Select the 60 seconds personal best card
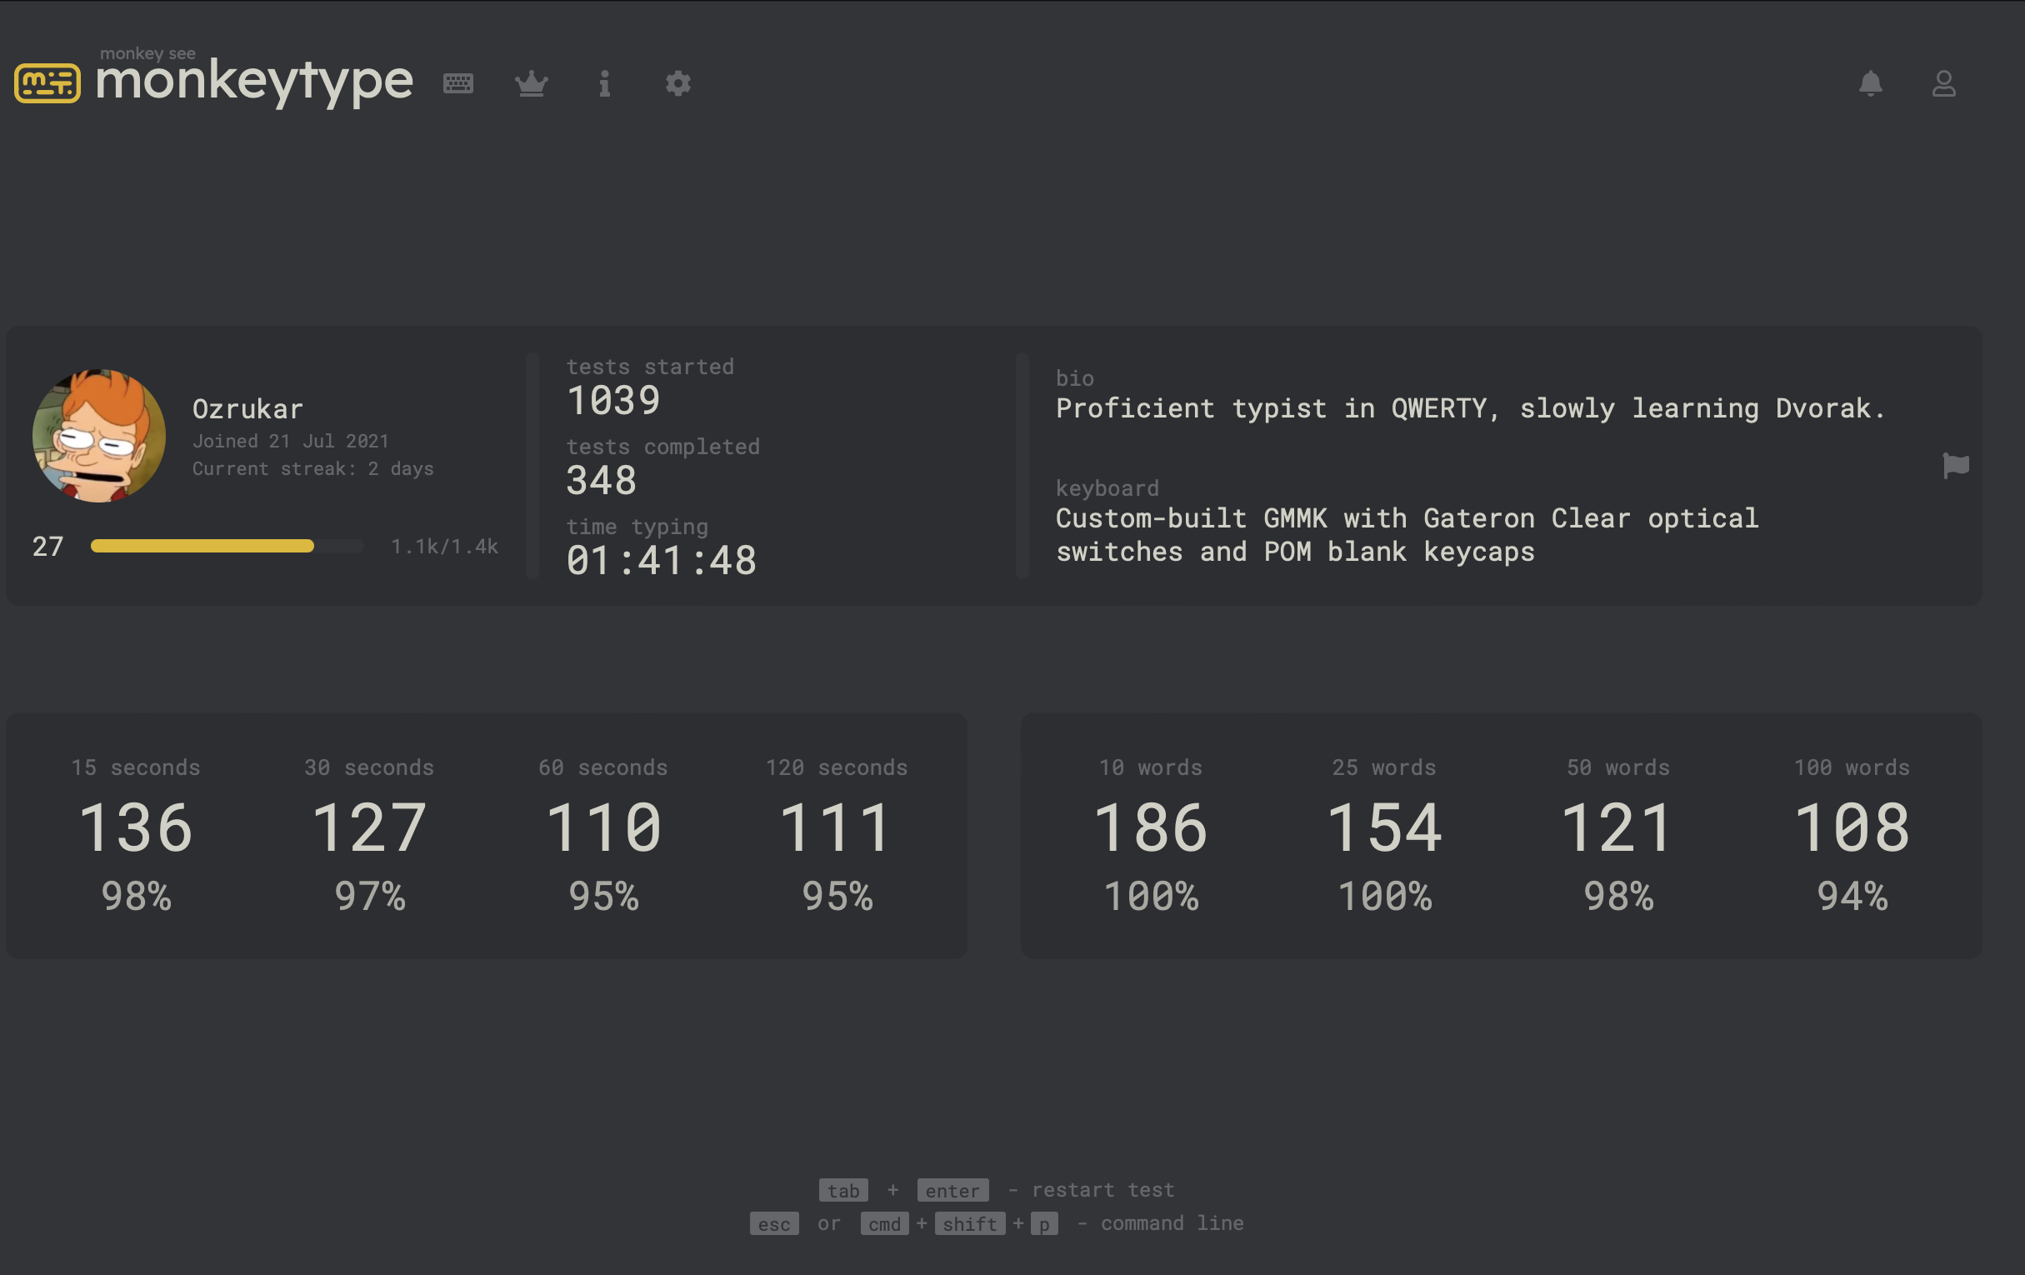This screenshot has width=2025, height=1275. coord(602,832)
